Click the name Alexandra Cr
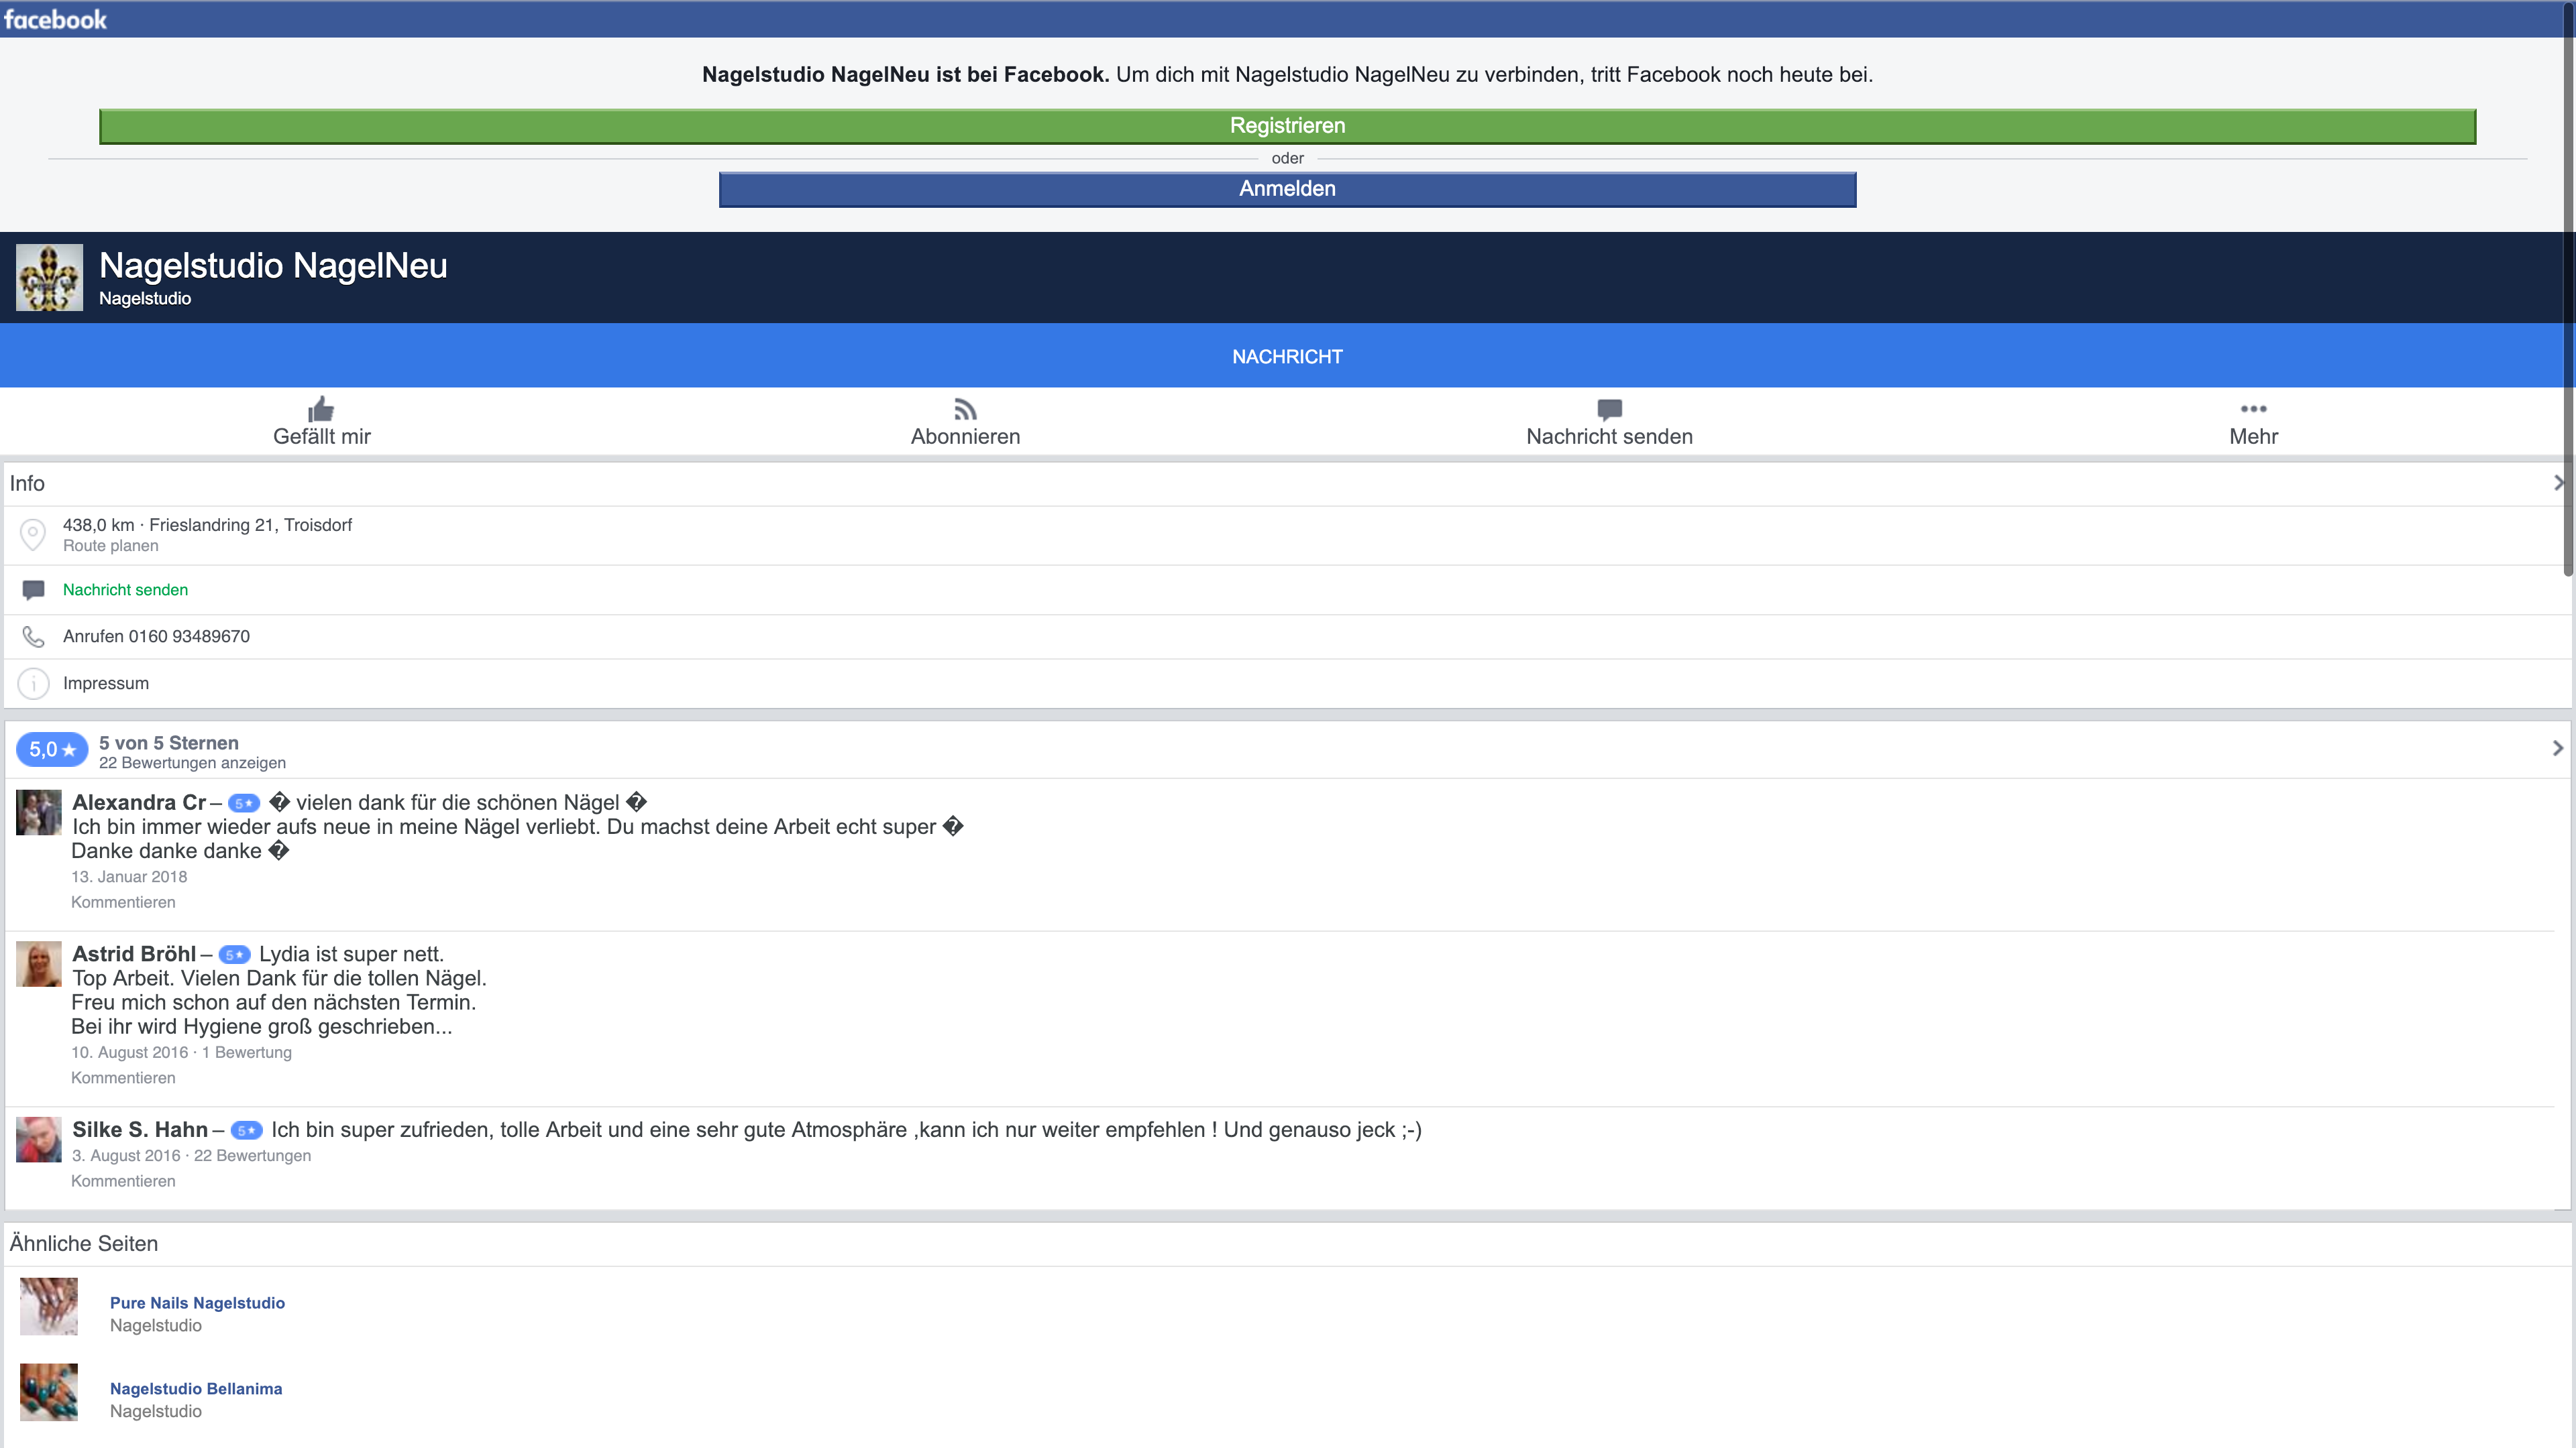 pyautogui.click(x=139, y=802)
